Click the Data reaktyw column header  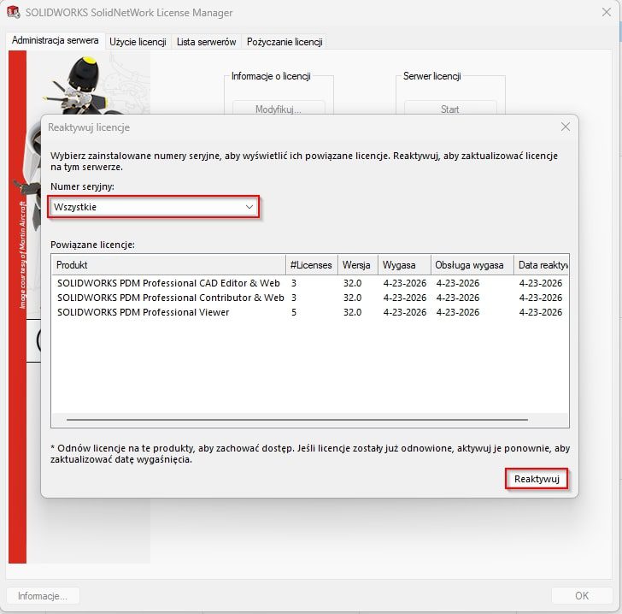542,265
